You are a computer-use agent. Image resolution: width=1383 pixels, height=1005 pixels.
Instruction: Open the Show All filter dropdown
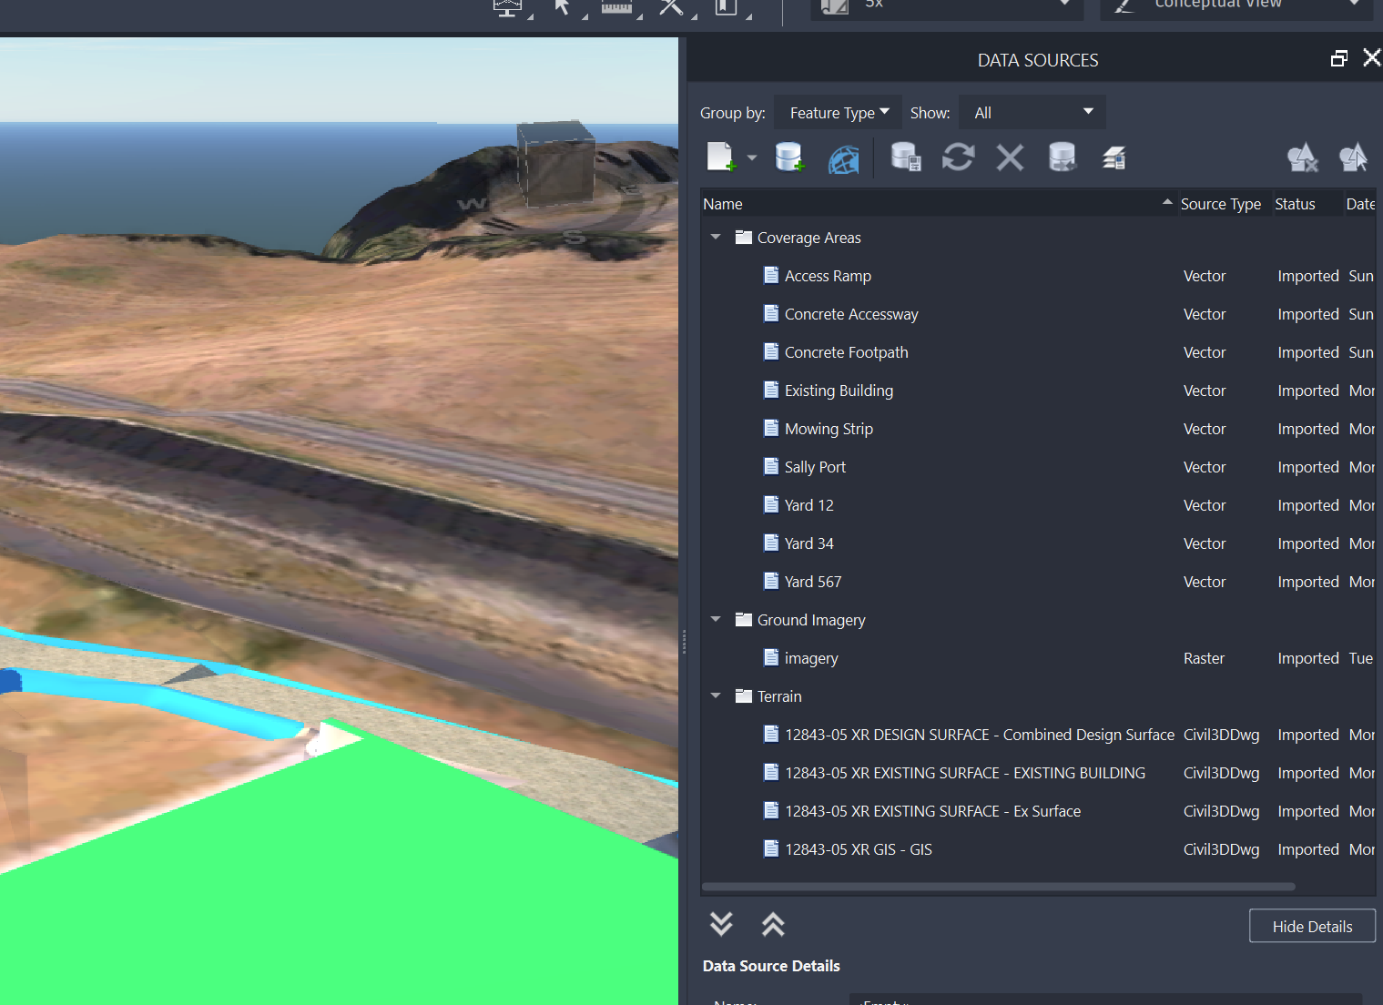tap(1032, 112)
